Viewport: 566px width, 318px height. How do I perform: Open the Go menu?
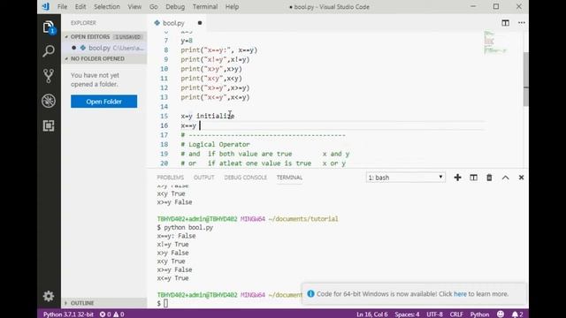coord(154,6)
